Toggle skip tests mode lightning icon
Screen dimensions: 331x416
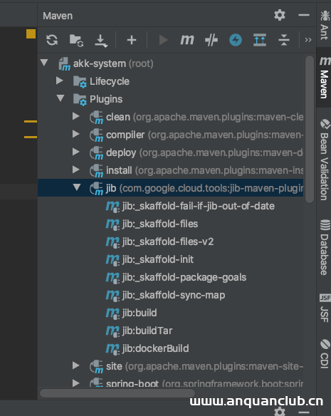point(236,40)
